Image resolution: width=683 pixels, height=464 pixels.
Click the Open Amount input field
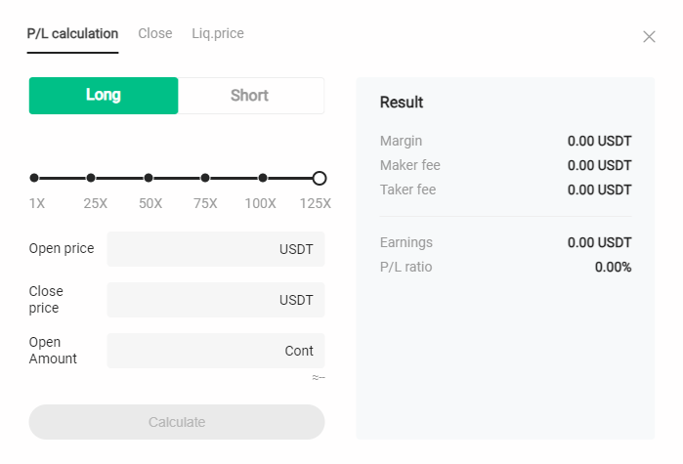click(216, 351)
